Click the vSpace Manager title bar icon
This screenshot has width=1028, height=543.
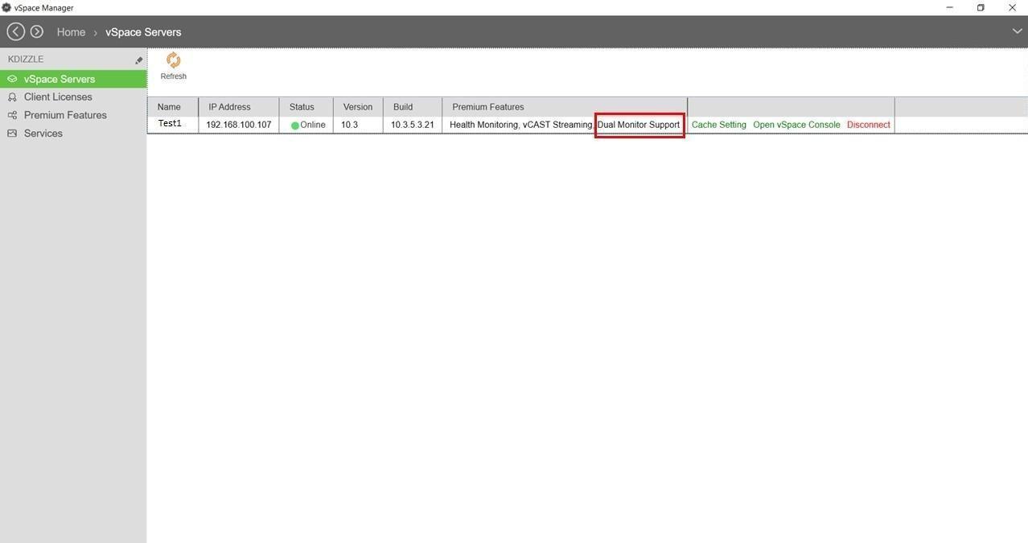[6, 7]
